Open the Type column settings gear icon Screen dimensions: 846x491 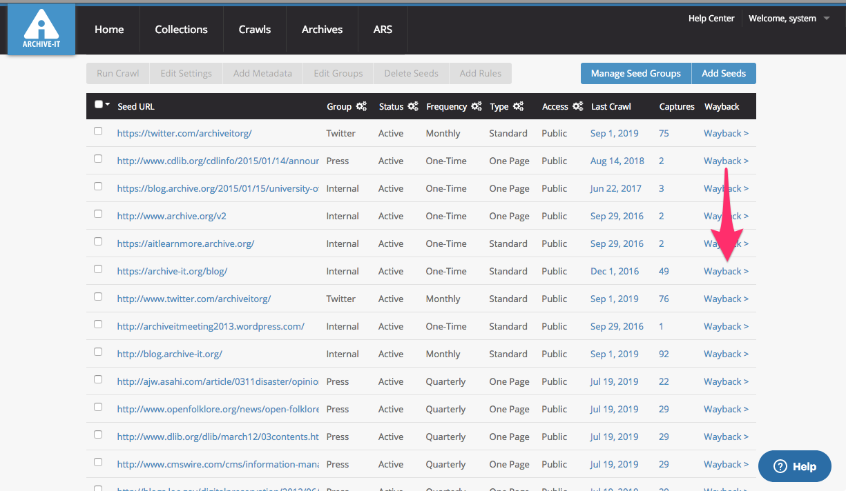[x=518, y=106]
